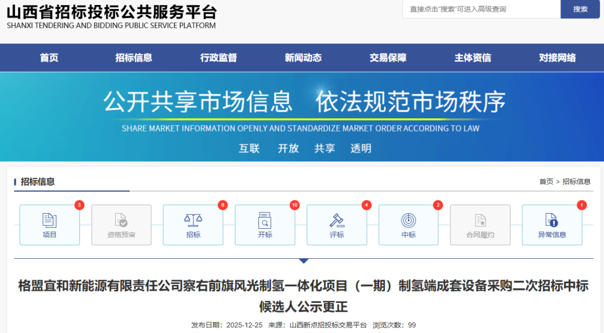
Task: Navigate to 对接网络 menu item
Action: point(557,57)
